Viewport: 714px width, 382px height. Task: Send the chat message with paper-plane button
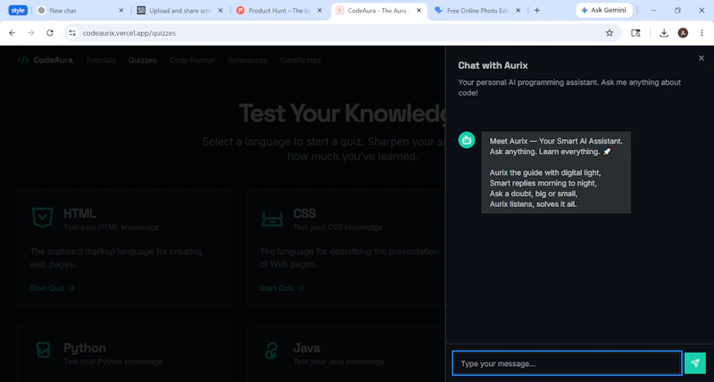(695, 363)
